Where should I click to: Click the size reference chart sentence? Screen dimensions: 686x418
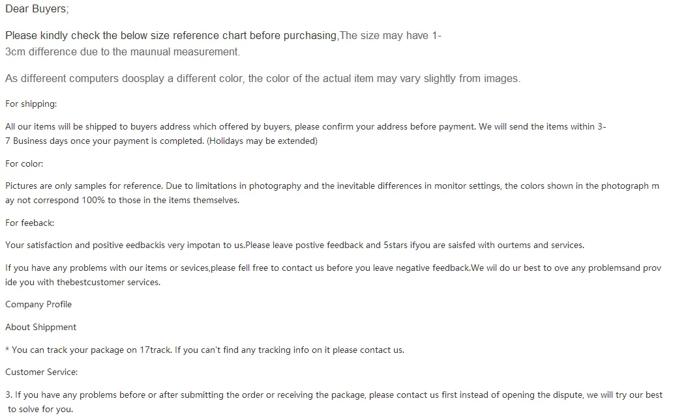[223, 35]
